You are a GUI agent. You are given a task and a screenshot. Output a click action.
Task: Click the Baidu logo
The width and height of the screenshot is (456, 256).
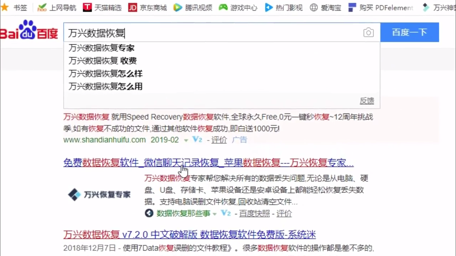coord(28,30)
